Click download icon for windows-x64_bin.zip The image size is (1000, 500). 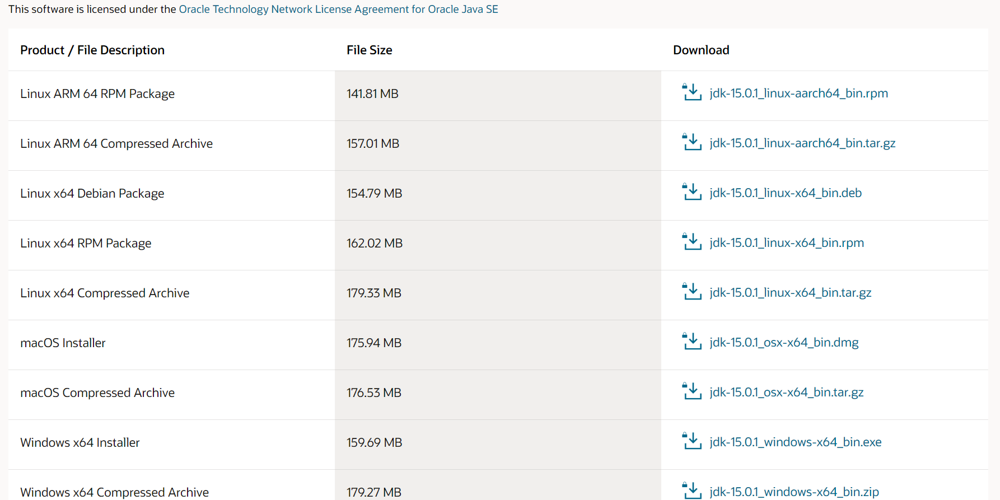(691, 491)
